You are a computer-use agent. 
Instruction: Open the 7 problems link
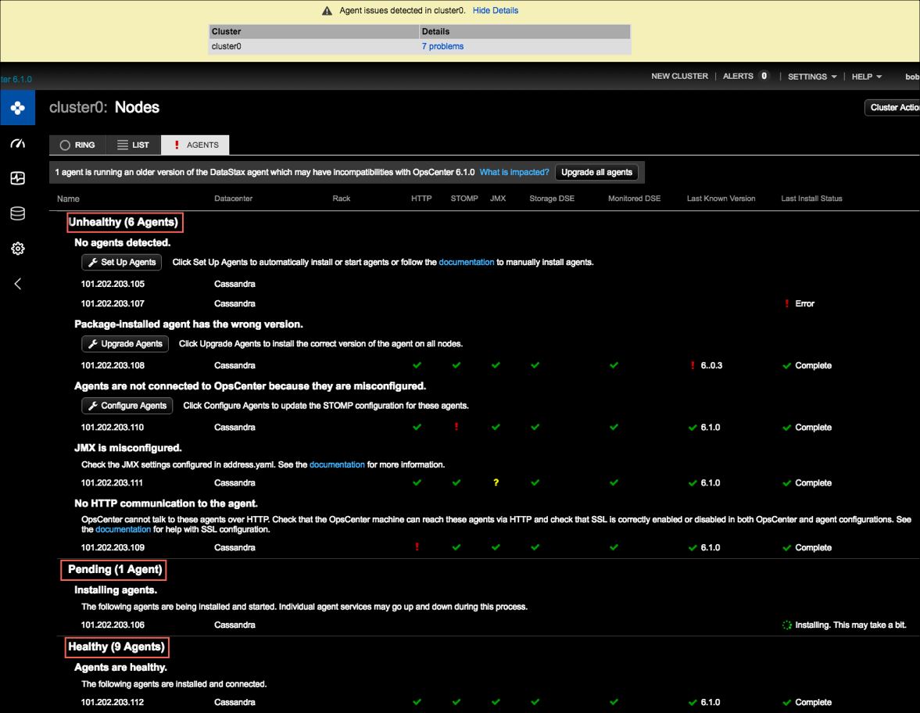(x=442, y=46)
